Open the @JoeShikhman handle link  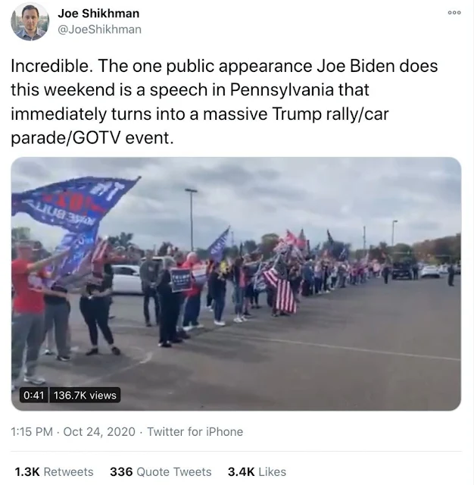click(x=99, y=30)
